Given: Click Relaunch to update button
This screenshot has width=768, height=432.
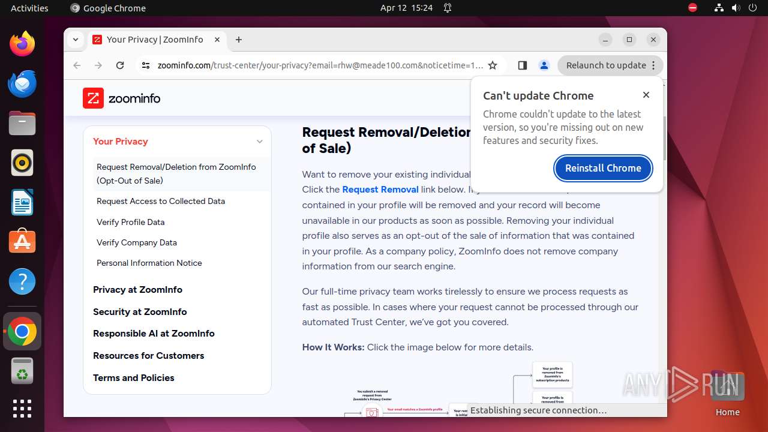Looking at the screenshot, I should (x=610, y=65).
